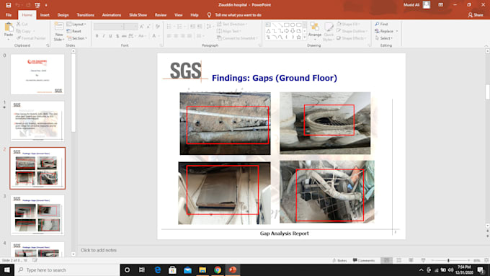Collapse the ribbon with the chevron arrow
Screen dimensions: 490x276
pyautogui.click(x=486, y=45)
